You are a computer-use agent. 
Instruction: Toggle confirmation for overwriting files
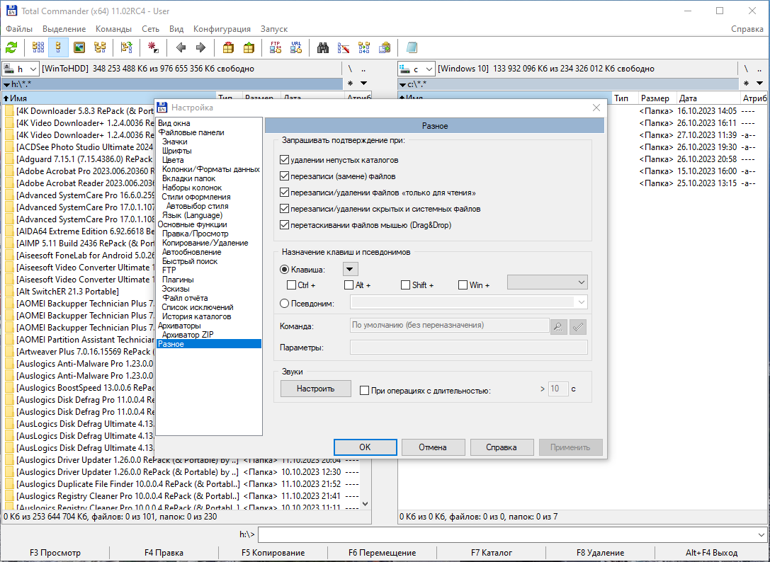[x=284, y=176]
